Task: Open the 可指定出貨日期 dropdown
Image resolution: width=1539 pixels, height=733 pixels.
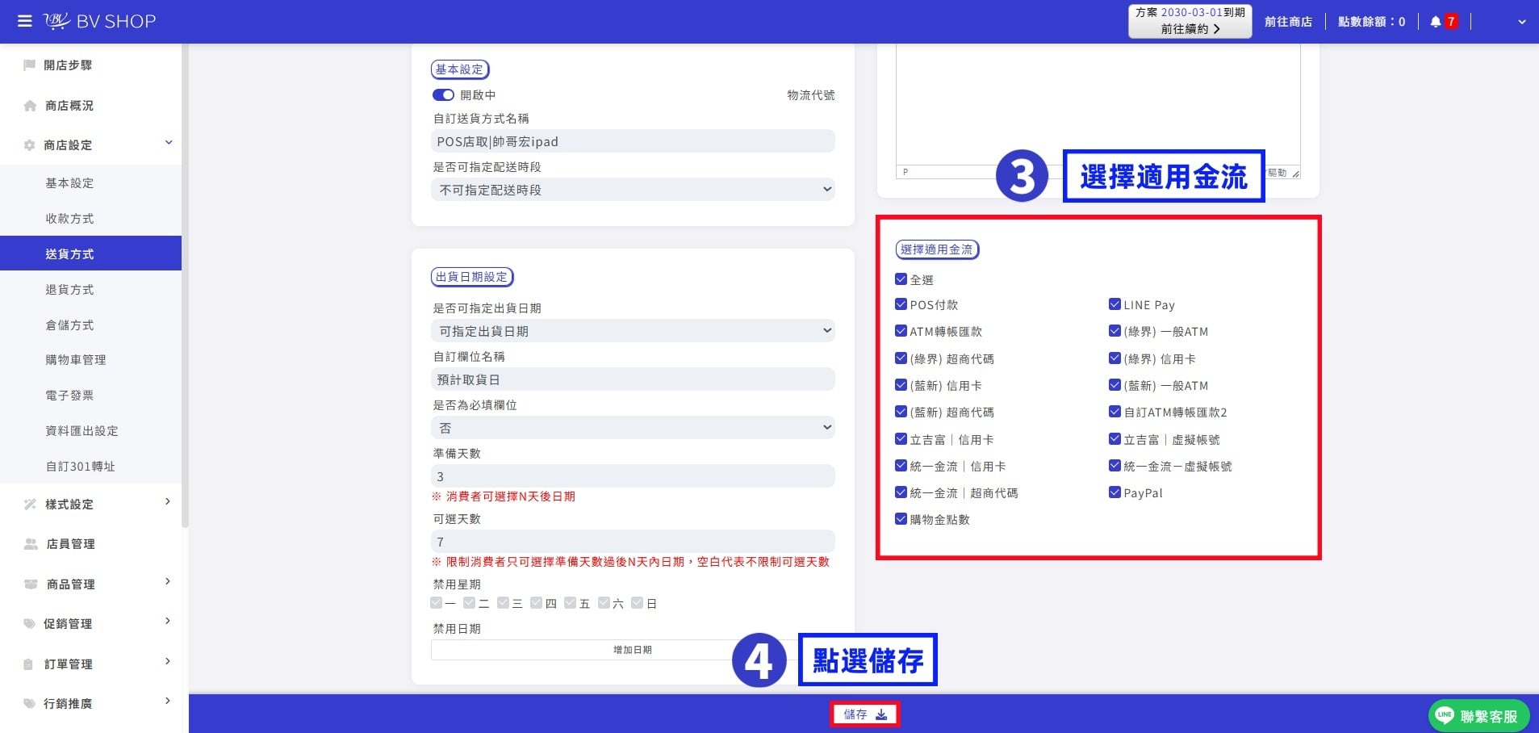Action: click(x=633, y=331)
